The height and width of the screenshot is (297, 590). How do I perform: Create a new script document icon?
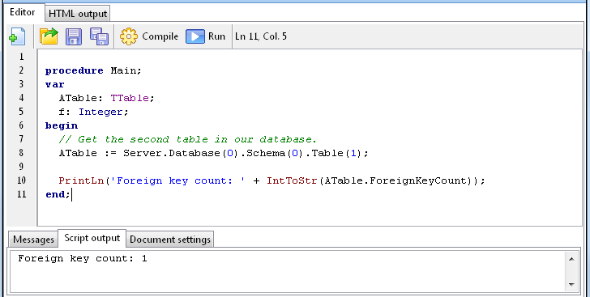pyautogui.click(x=17, y=36)
